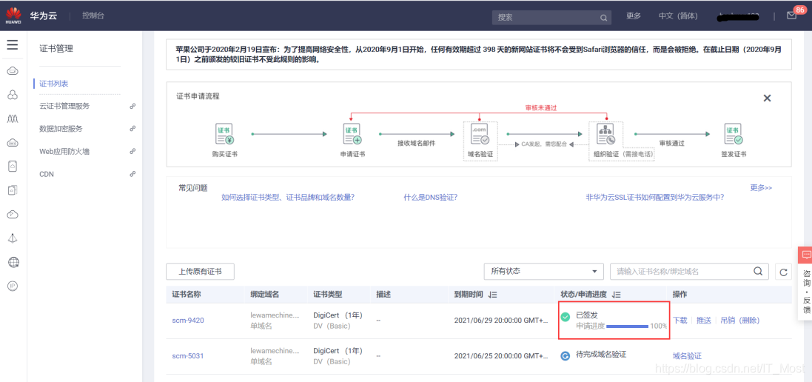
Task: Refresh the certificate list
Action: point(784,271)
